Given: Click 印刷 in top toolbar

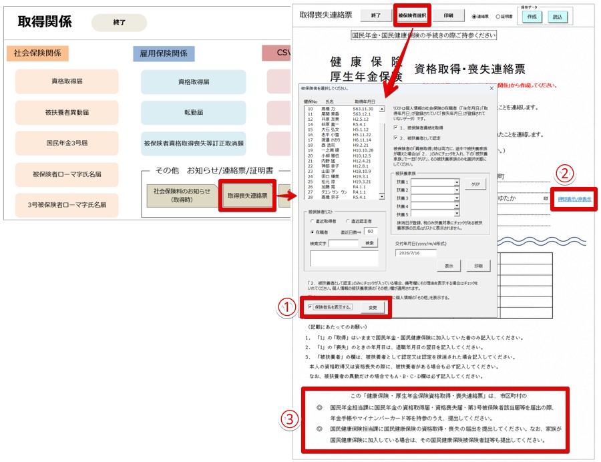Looking at the screenshot, I should (449, 15).
